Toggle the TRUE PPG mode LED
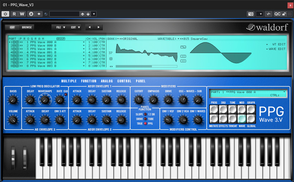Image resolution: width=294 pixels, height=182 pixels. coord(146,123)
